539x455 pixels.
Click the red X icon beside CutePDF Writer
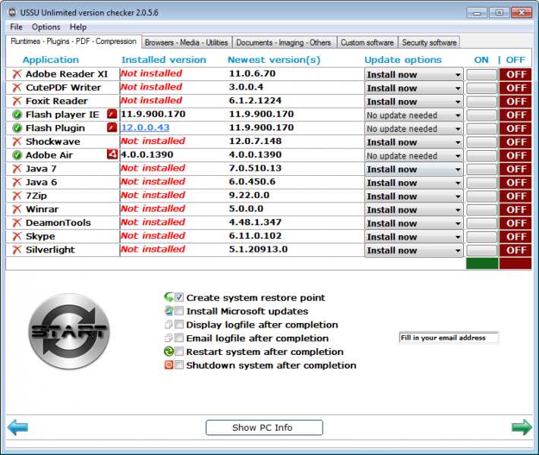(17, 87)
